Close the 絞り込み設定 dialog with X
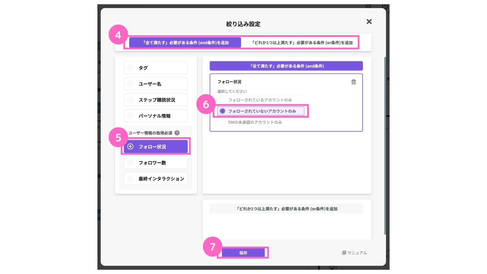This screenshot has width=487, height=274. [x=369, y=22]
